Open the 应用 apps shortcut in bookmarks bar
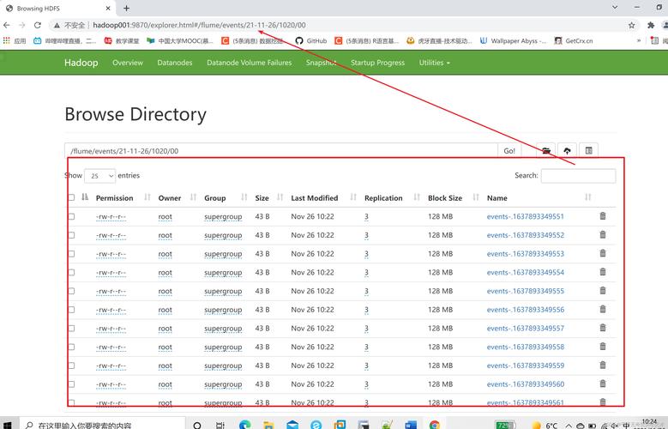The width and height of the screenshot is (668, 429). pyautogui.click(x=15, y=41)
